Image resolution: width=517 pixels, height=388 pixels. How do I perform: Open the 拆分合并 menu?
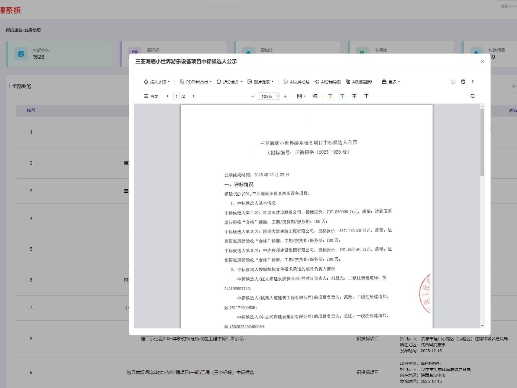(x=230, y=82)
